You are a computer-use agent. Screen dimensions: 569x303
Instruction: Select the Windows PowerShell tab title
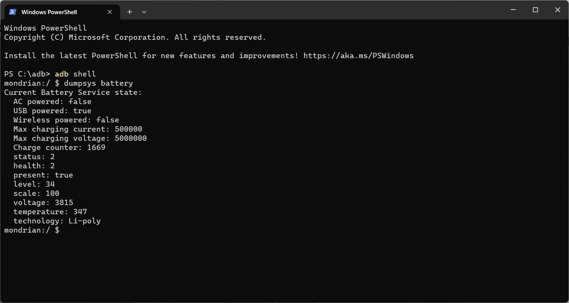(x=49, y=12)
